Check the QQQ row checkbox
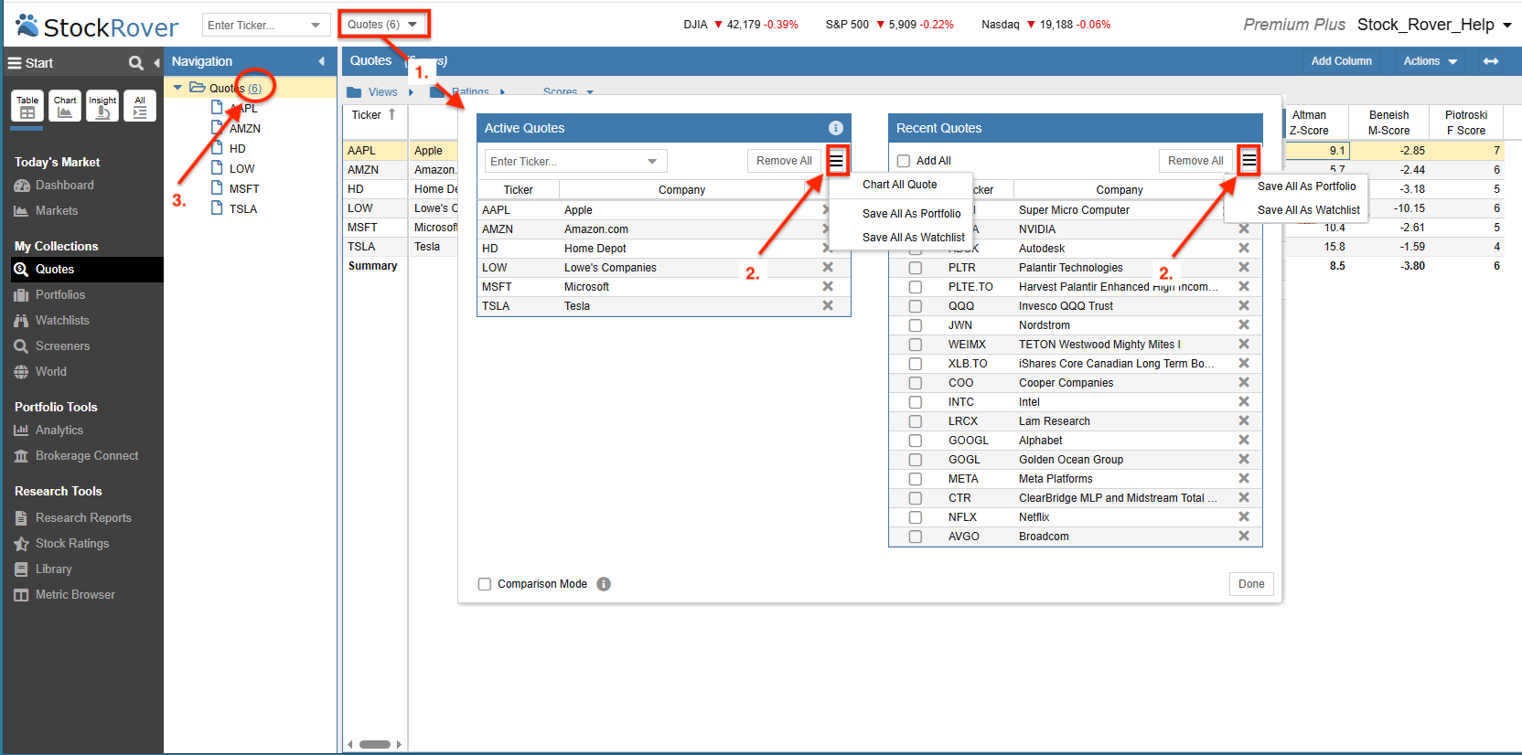 point(915,306)
